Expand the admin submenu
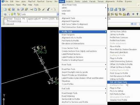This screenshot has height=105, width=140. (x=106, y=8)
